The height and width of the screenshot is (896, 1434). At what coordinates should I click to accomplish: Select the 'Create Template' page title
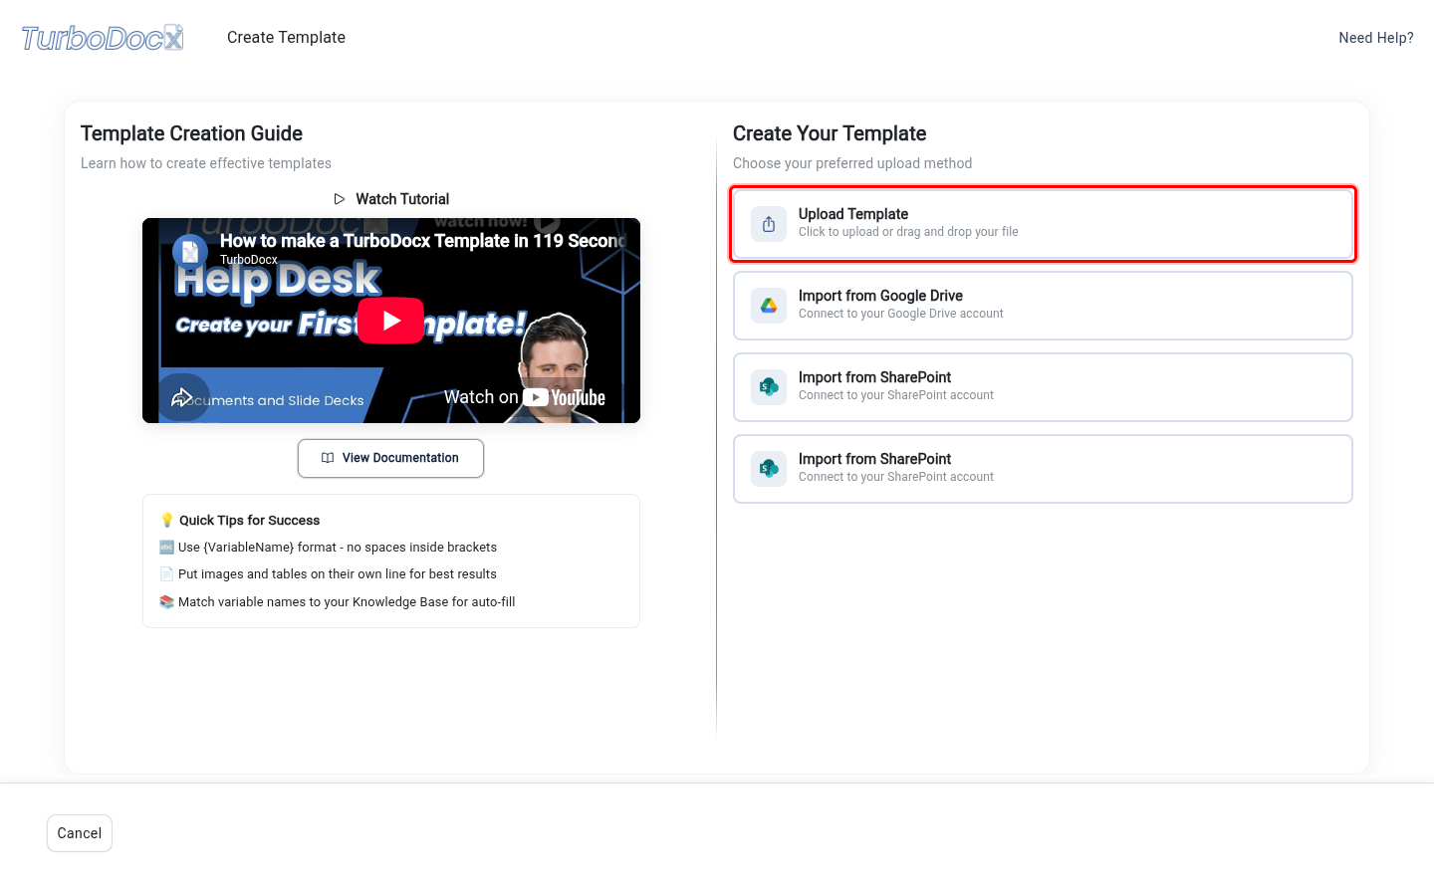click(x=286, y=38)
